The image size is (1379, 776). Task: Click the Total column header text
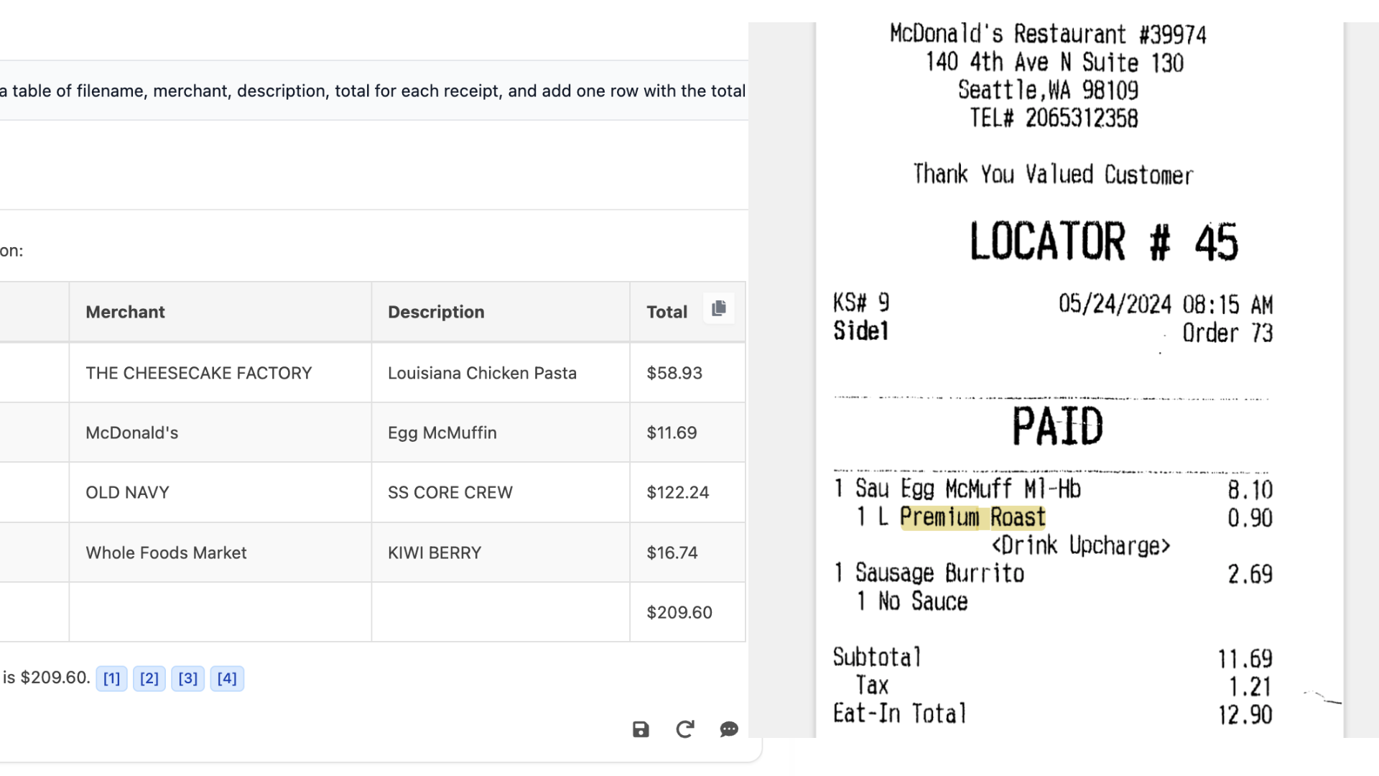(x=667, y=312)
